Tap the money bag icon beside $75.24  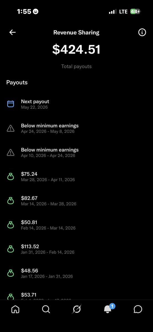coord(11,177)
